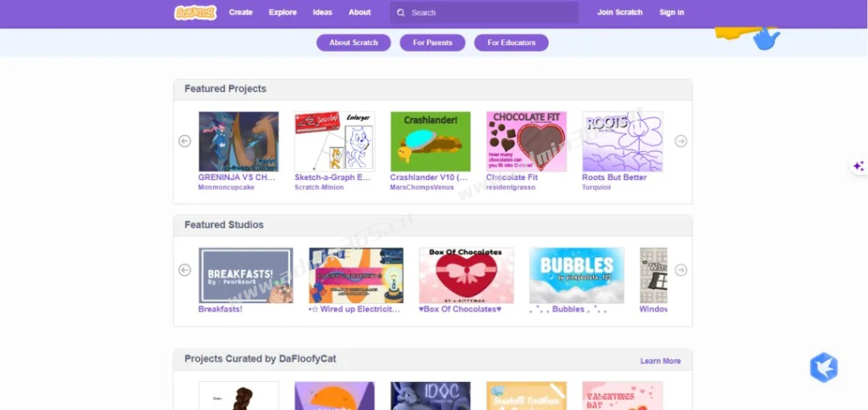The height and width of the screenshot is (410, 868).
Task: Open the sparkle assistant icon at right edge
Action: [859, 166]
